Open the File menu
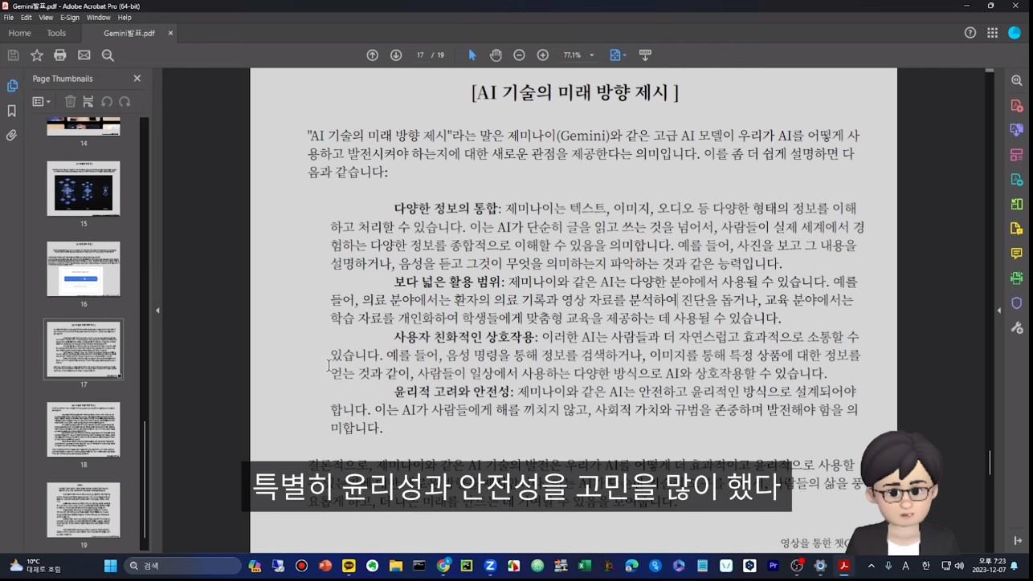This screenshot has height=581, width=1033. pyautogui.click(x=8, y=18)
